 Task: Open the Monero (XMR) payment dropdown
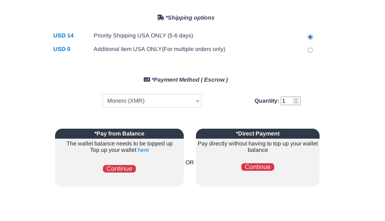click(152, 101)
